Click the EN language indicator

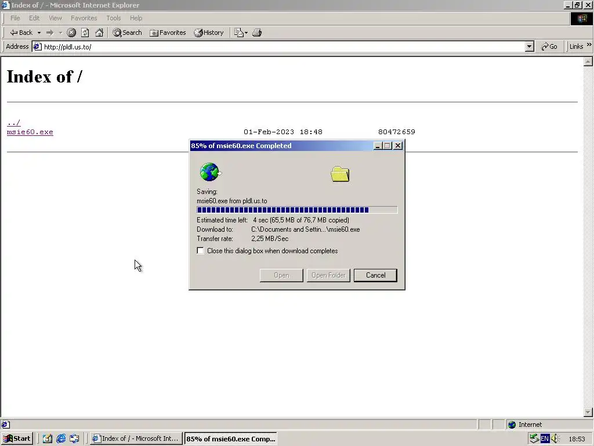point(545,439)
